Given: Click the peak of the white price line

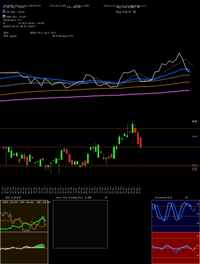Looking at the screenshot, I should (179, 53).
